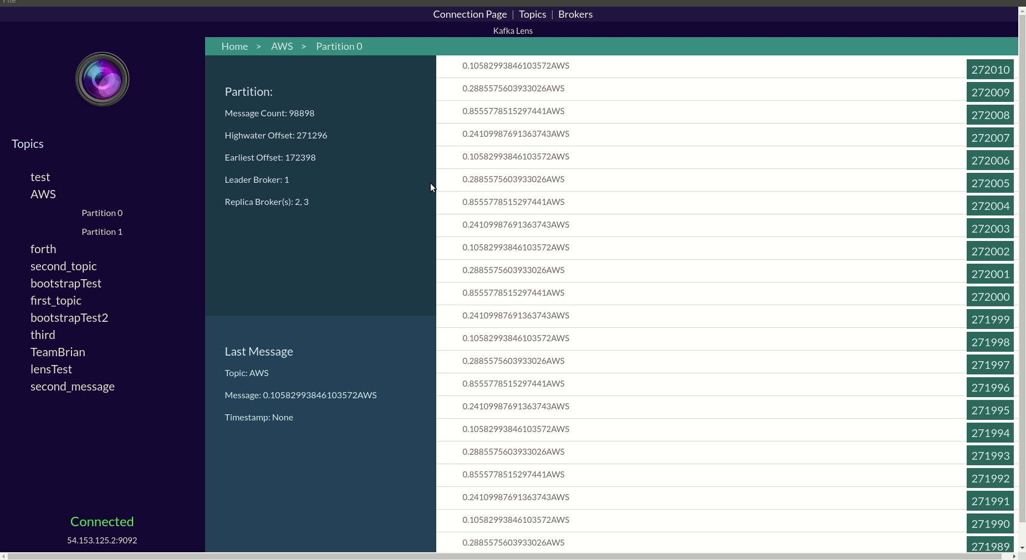1026x560 pixels.
Task: Click the Timestamp: None text
Action: click(x=259, y=417)
